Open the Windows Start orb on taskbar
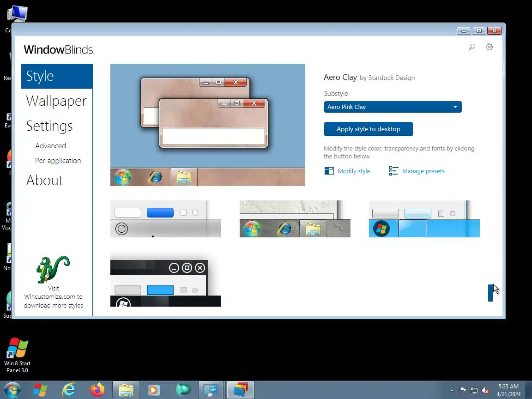This screenshot has width=532, height=399. [12, 390]
